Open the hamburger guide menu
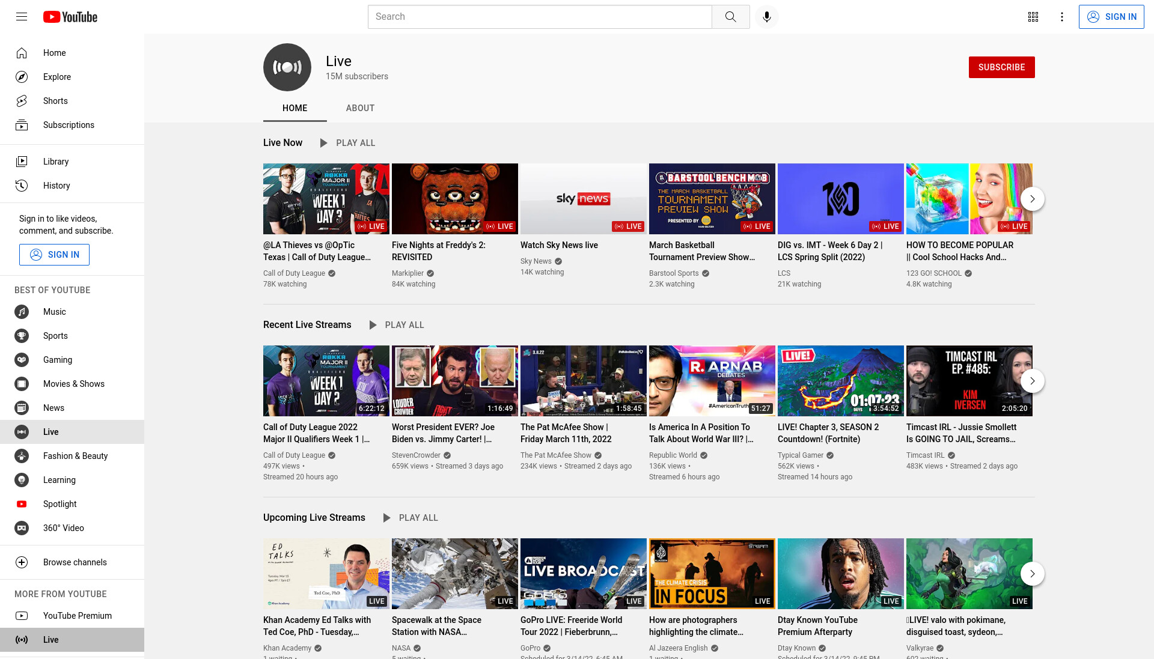The height and width of the screenshot is (659, 1154). pos(22,17)
